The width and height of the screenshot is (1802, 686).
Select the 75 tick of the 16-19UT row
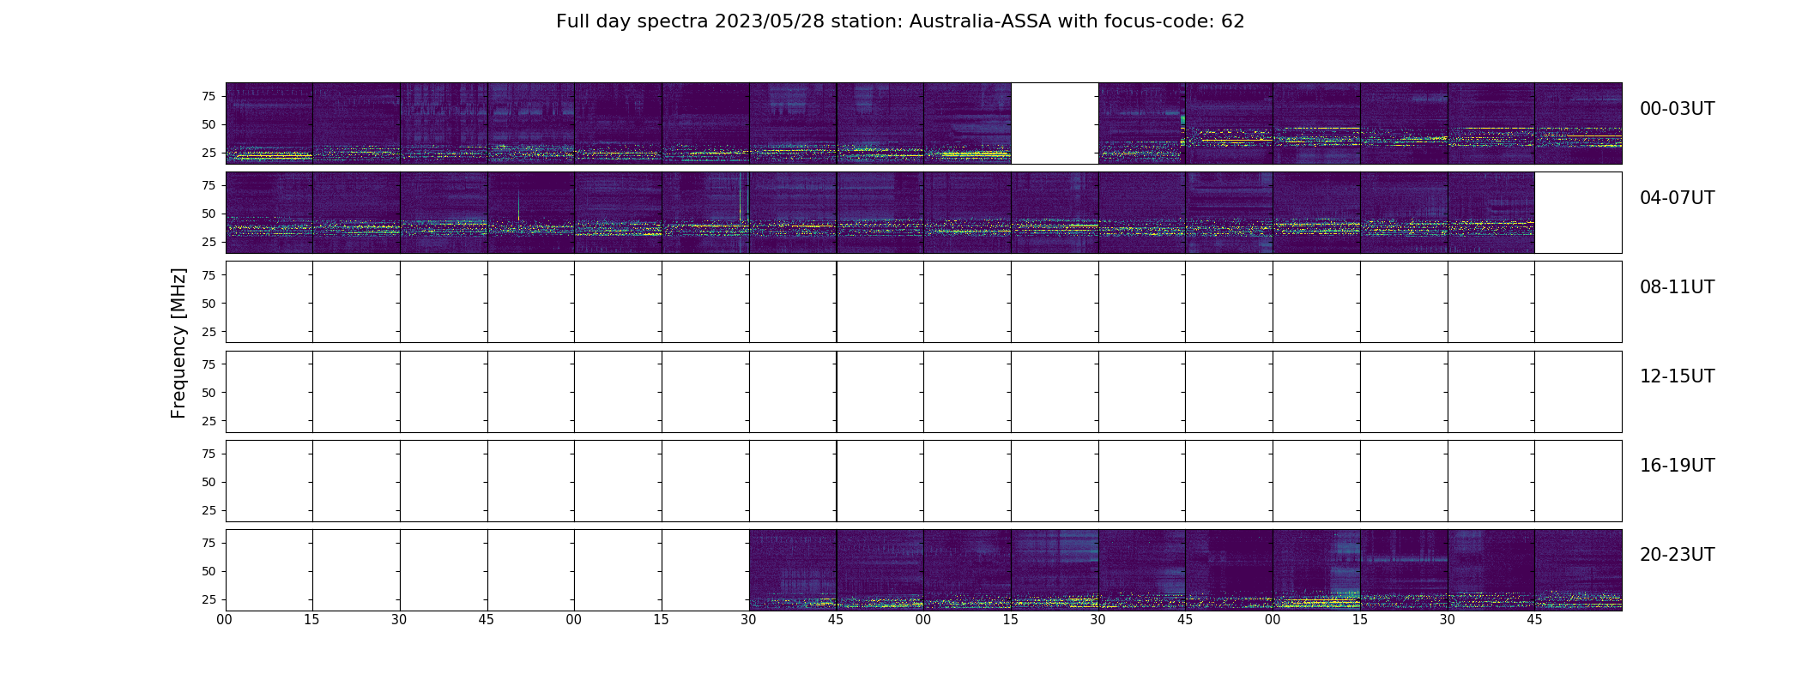click(209, 454)
